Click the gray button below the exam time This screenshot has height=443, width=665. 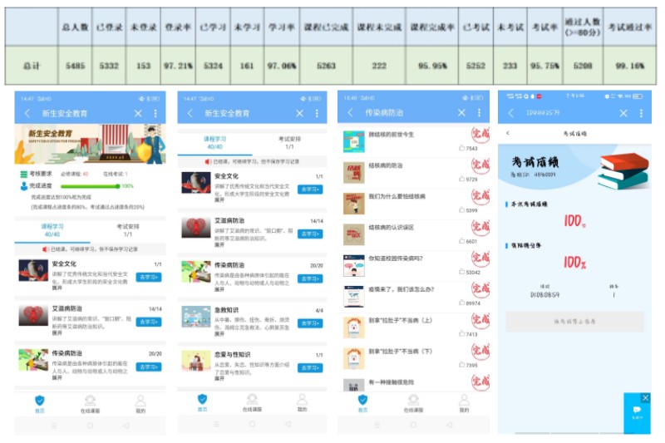pos(574,322)
